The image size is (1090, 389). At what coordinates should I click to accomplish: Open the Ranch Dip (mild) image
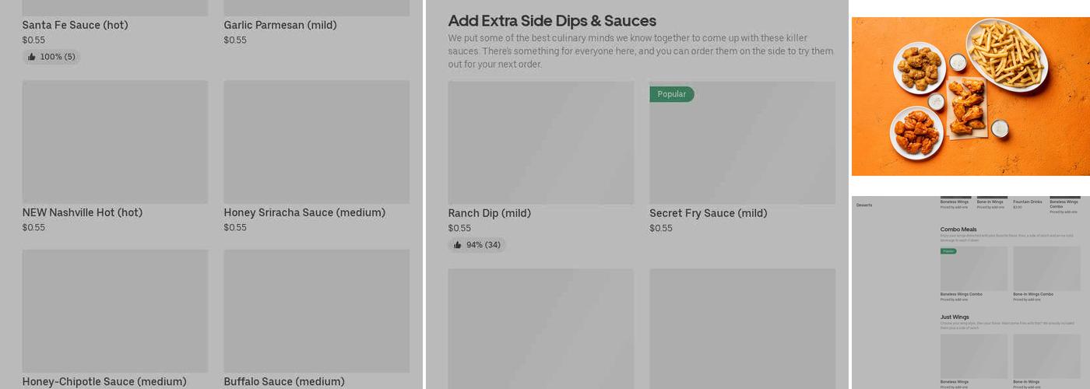point(540,142)
